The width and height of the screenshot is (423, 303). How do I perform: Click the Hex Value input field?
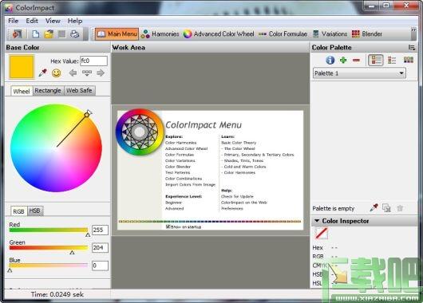point(93,61)
